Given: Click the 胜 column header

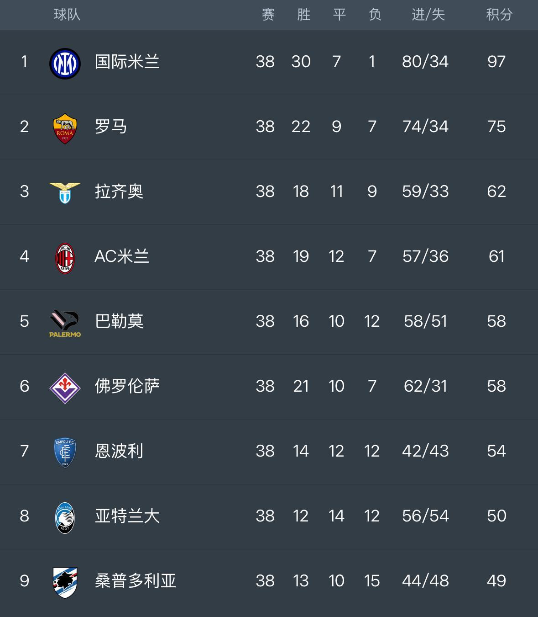Looking at the screenshot, I should 303,15.
